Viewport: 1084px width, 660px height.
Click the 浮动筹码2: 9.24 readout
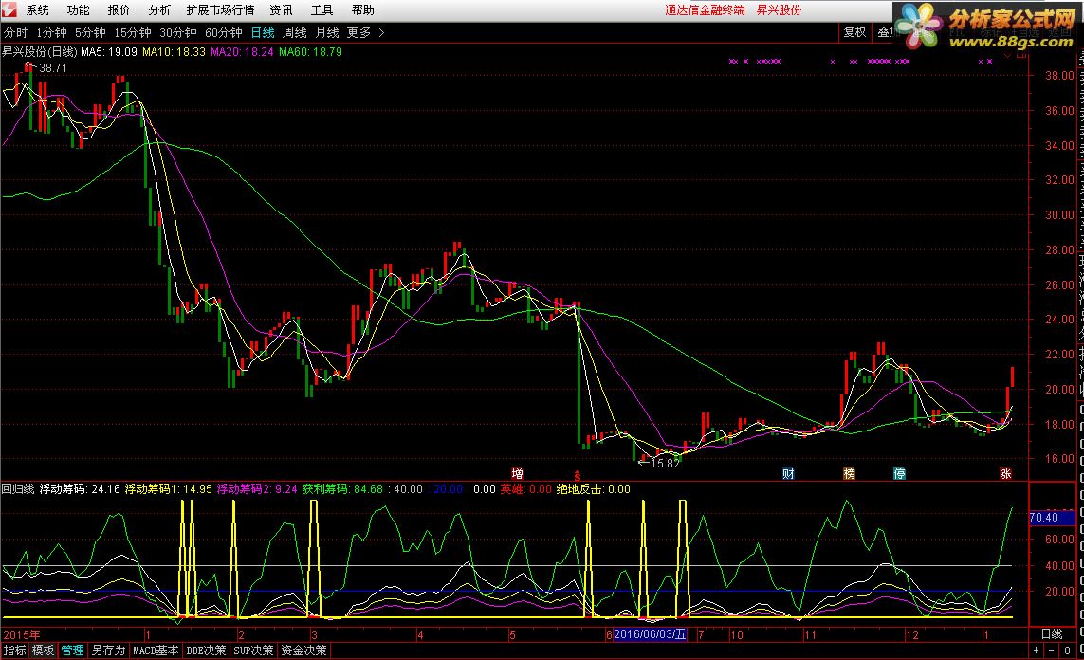coord(257,489)
